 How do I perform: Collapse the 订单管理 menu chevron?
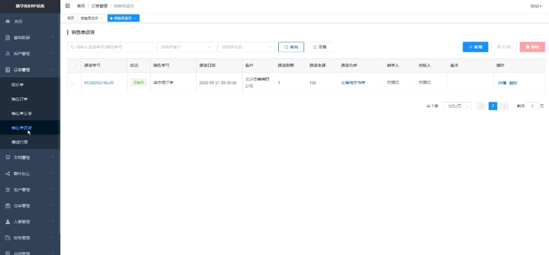click(x=53, y=69)
